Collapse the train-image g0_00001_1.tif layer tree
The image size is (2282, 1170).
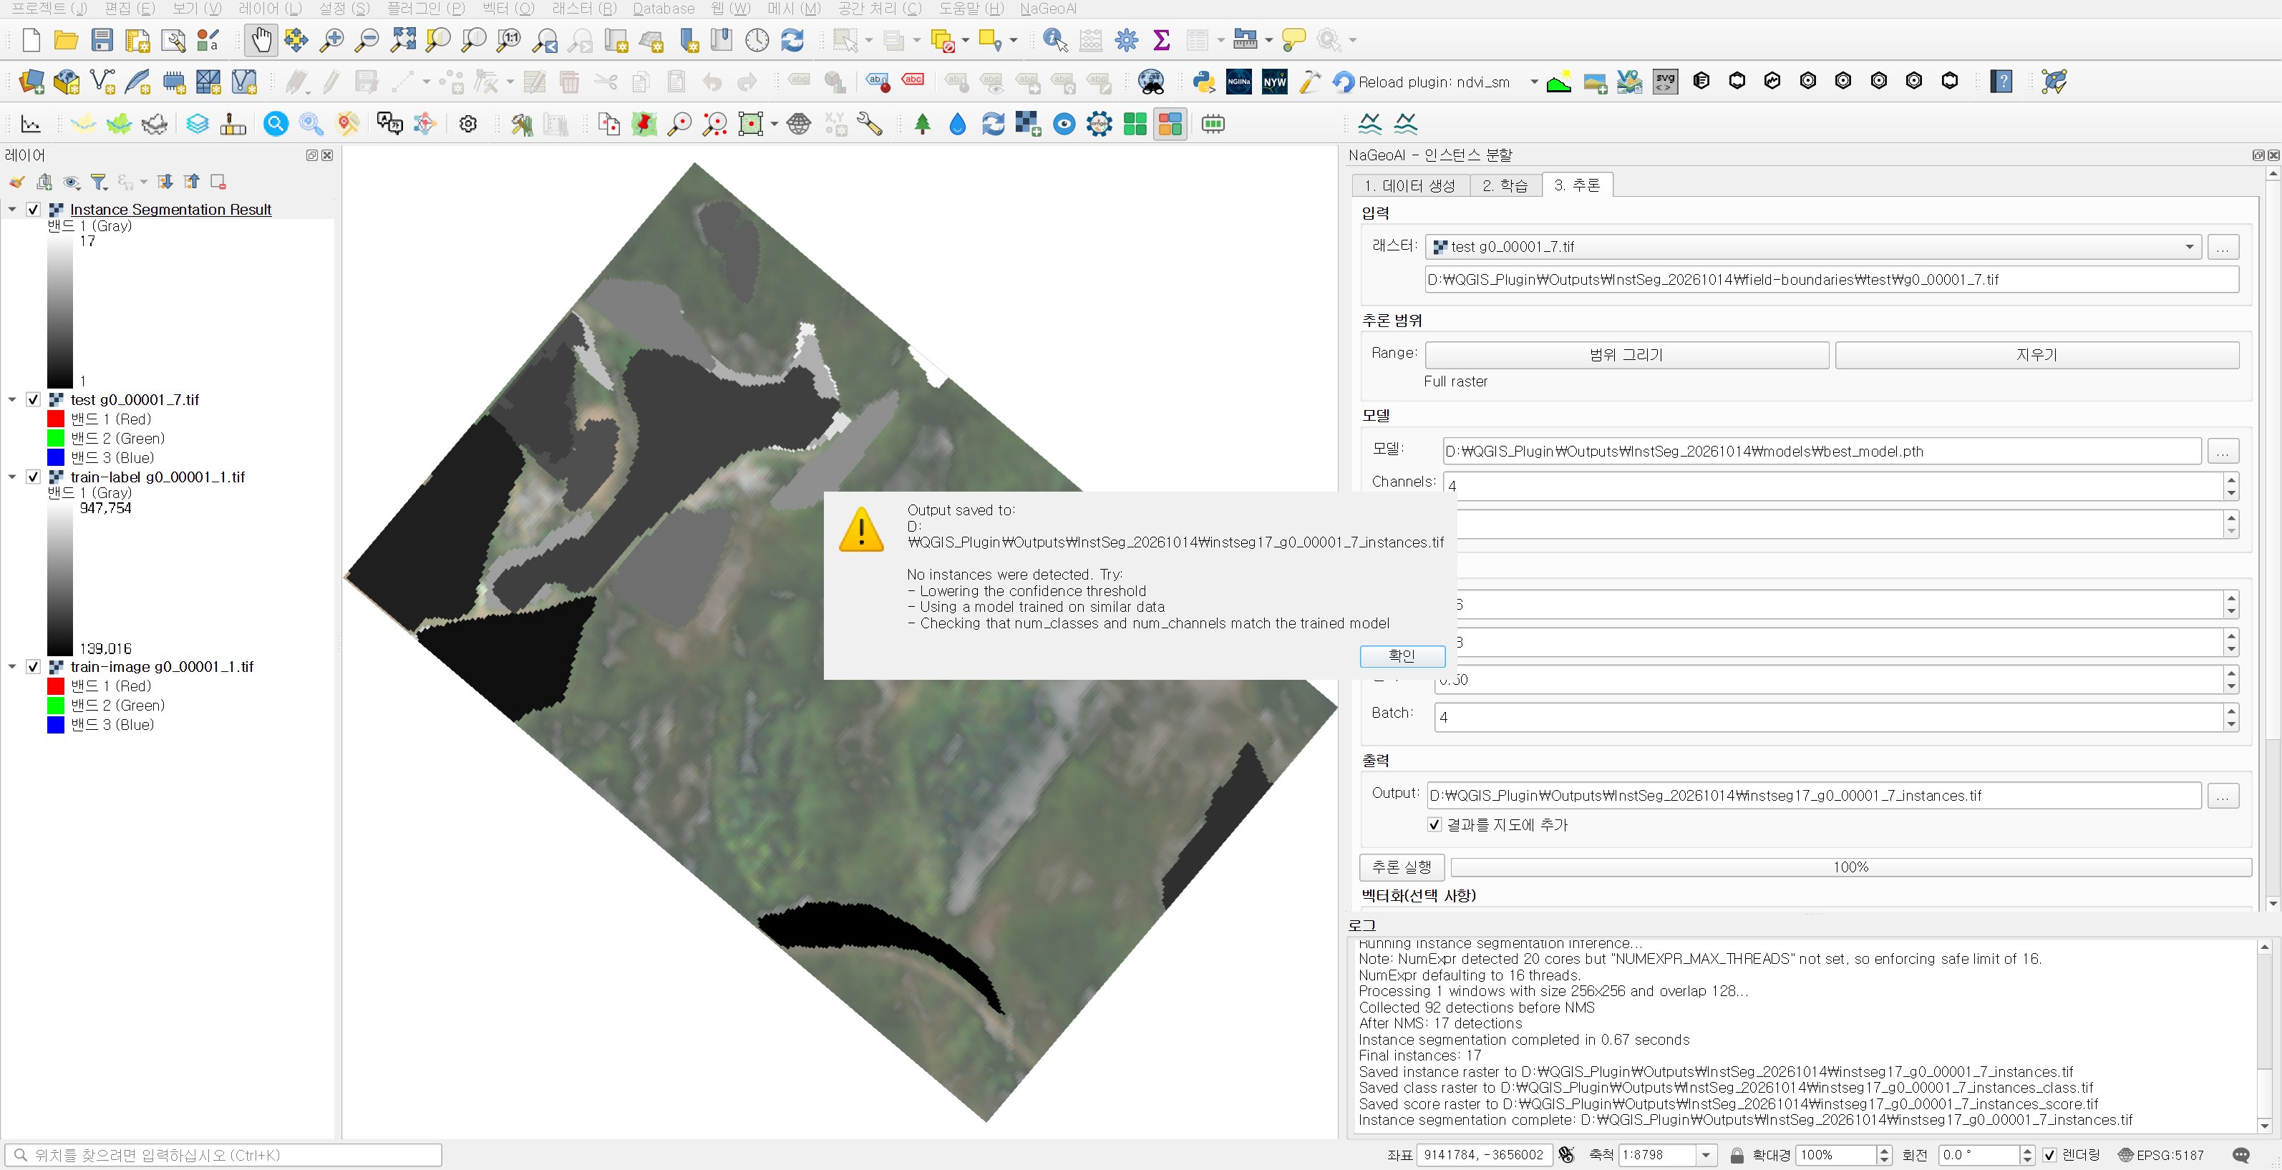(12, 667)
